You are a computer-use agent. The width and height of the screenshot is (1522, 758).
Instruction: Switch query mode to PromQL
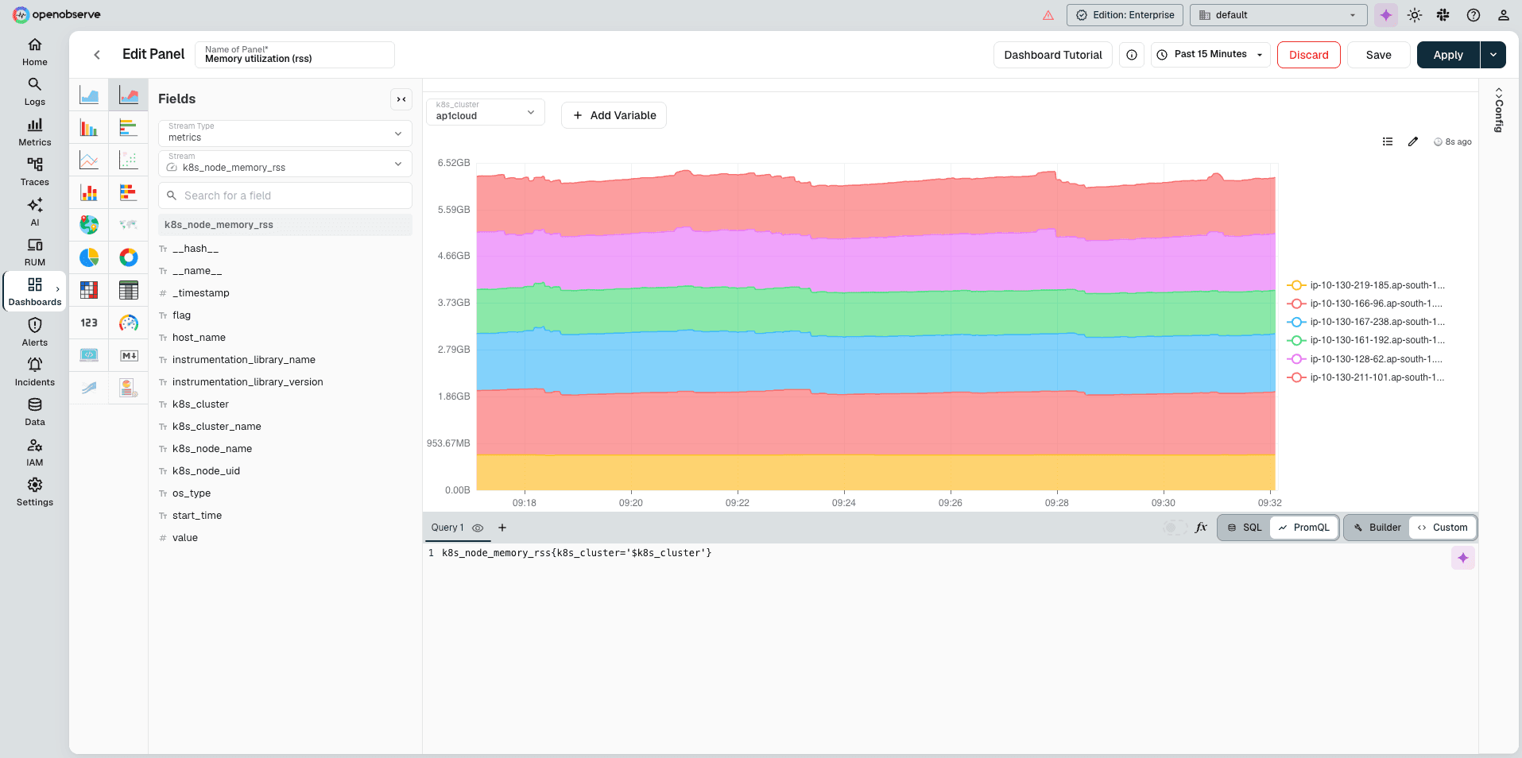[1304, 528]
